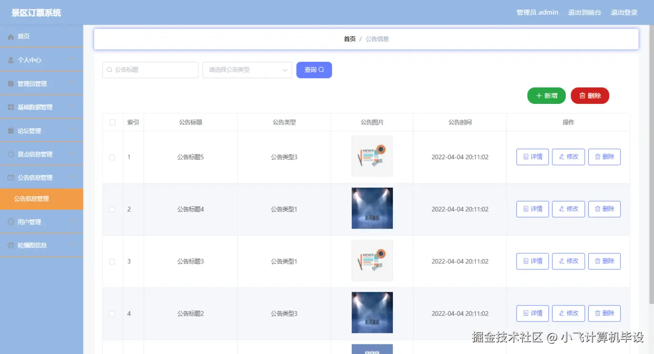Open the 论坛管理 sidebar menu
654x354 pixels.
pos(41,131)
